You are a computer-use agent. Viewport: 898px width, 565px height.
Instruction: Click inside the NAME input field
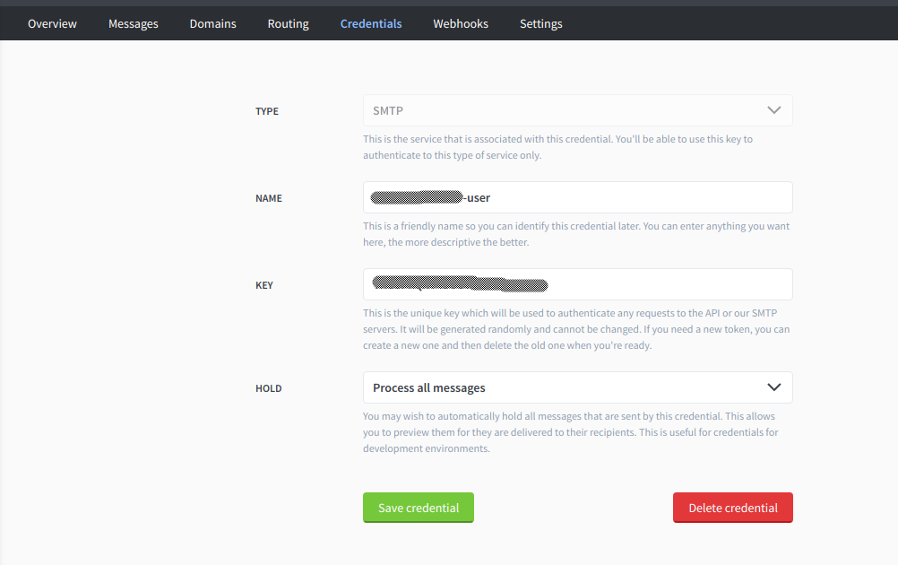[x=577, y=196]
